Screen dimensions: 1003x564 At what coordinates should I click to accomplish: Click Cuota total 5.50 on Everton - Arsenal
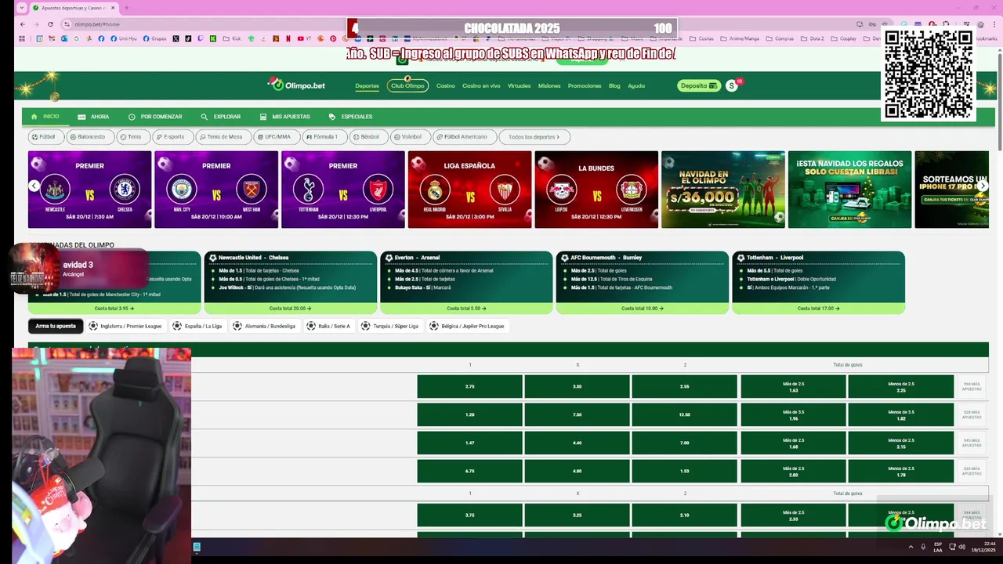coord(466,309)
